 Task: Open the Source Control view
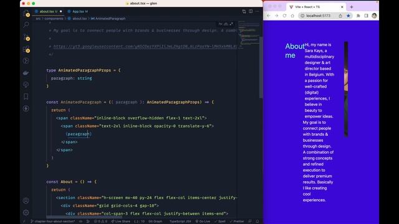tap(26, 37)
